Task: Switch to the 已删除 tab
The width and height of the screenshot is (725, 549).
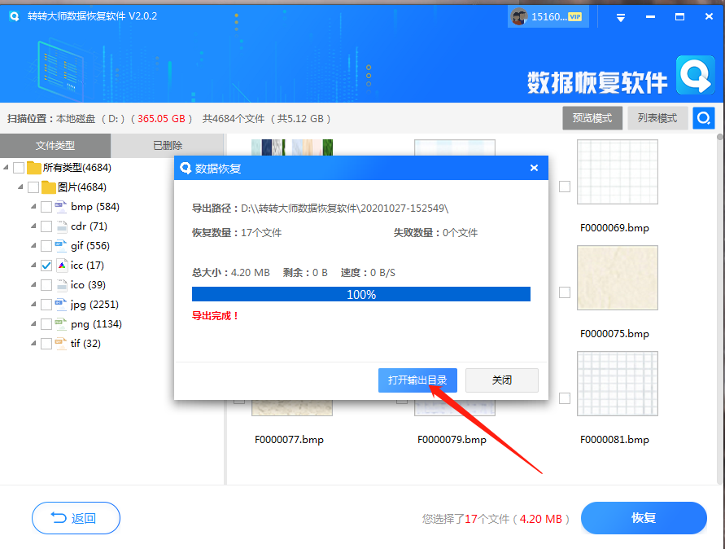Action: point(168,146)
